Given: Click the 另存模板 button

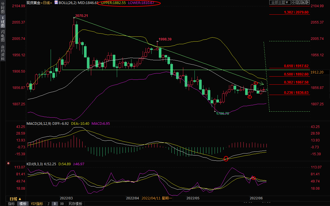Looking at the screenshot, I should click(75, 204).
